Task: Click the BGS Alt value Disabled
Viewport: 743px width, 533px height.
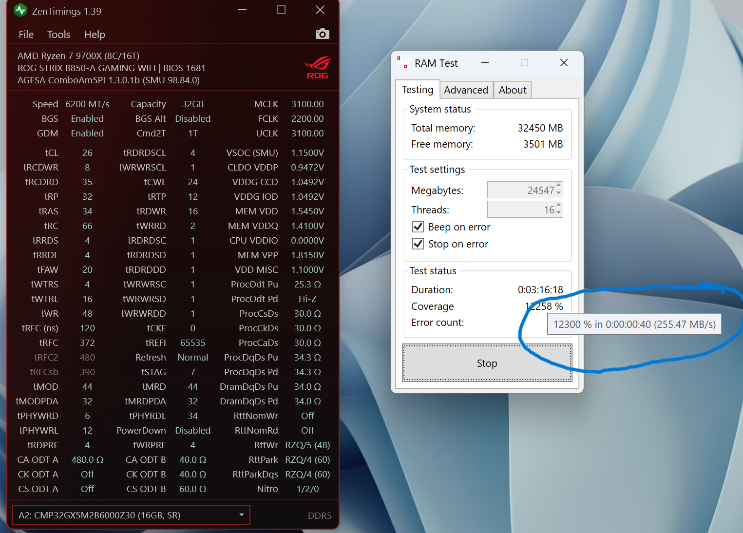Action: tap(193, 119)
